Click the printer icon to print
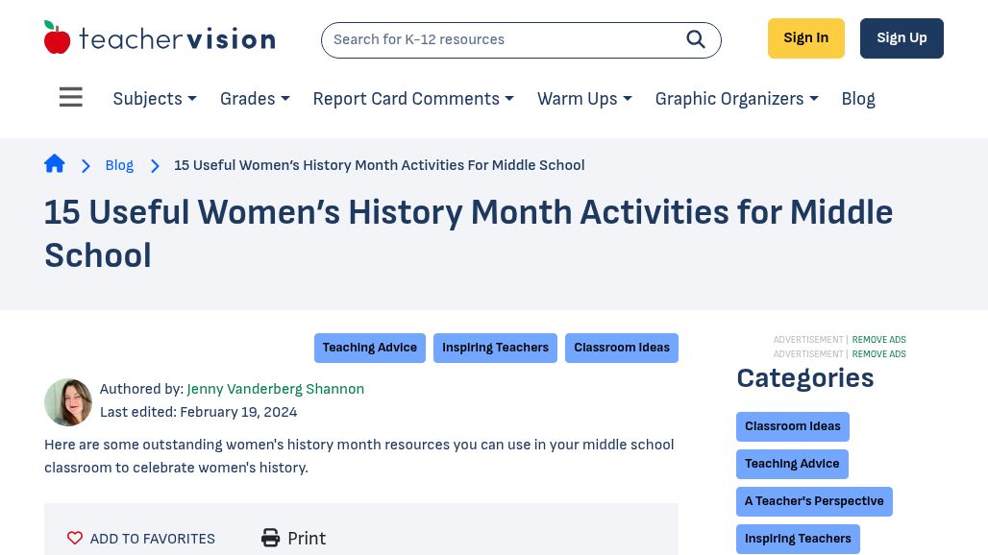988x555 pixels. pyautogui.click(x=271, y=538)
